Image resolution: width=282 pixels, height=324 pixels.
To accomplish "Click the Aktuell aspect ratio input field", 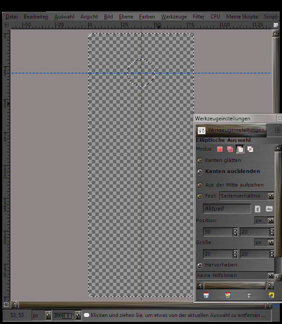I will click(227, 209).
